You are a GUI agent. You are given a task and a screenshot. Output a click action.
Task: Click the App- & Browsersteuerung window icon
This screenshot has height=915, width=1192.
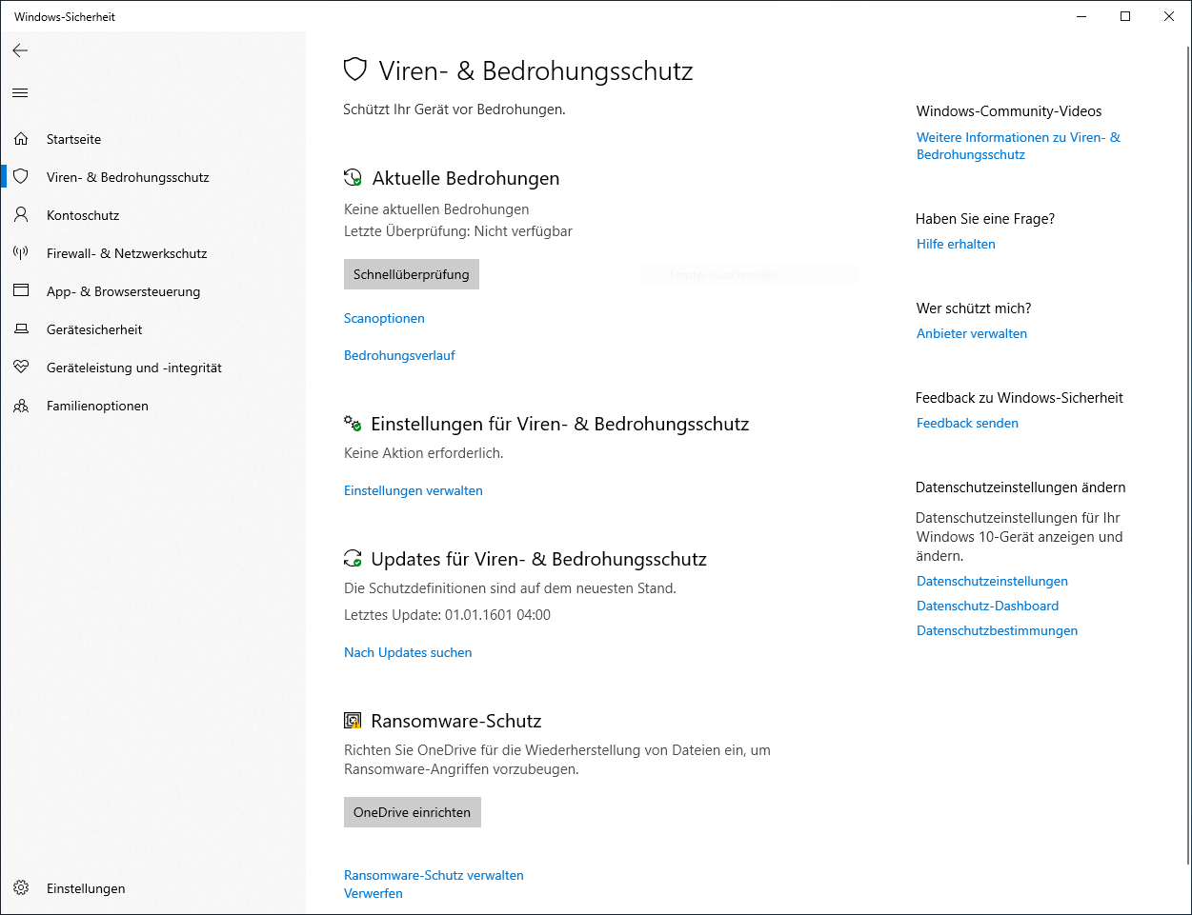(x=21, y=291)
